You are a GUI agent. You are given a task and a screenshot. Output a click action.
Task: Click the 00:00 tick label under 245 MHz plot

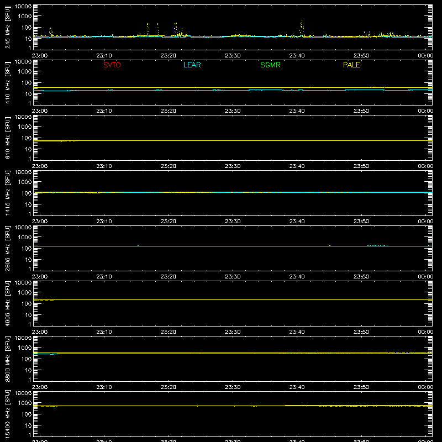point(425,56)
